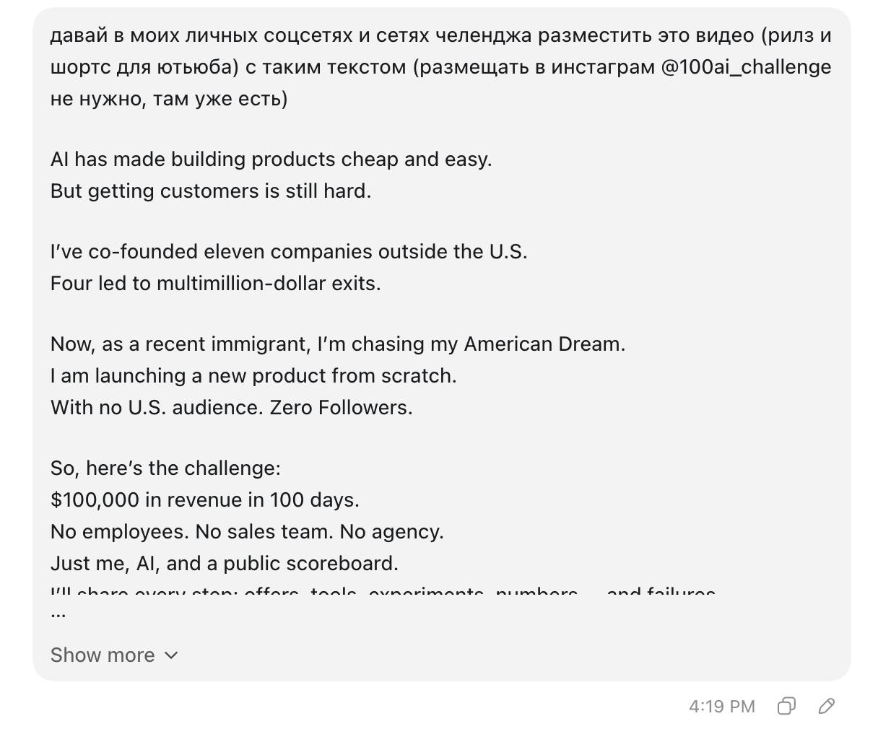Click the ellipsis truncation indicator above Show more

tap(58, 614)
